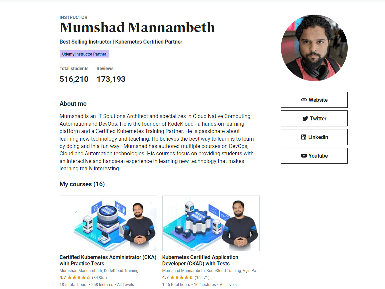Screen dimensions: 385x289
Task: Click the Twitter bird icon
Action: coord(305,118)
